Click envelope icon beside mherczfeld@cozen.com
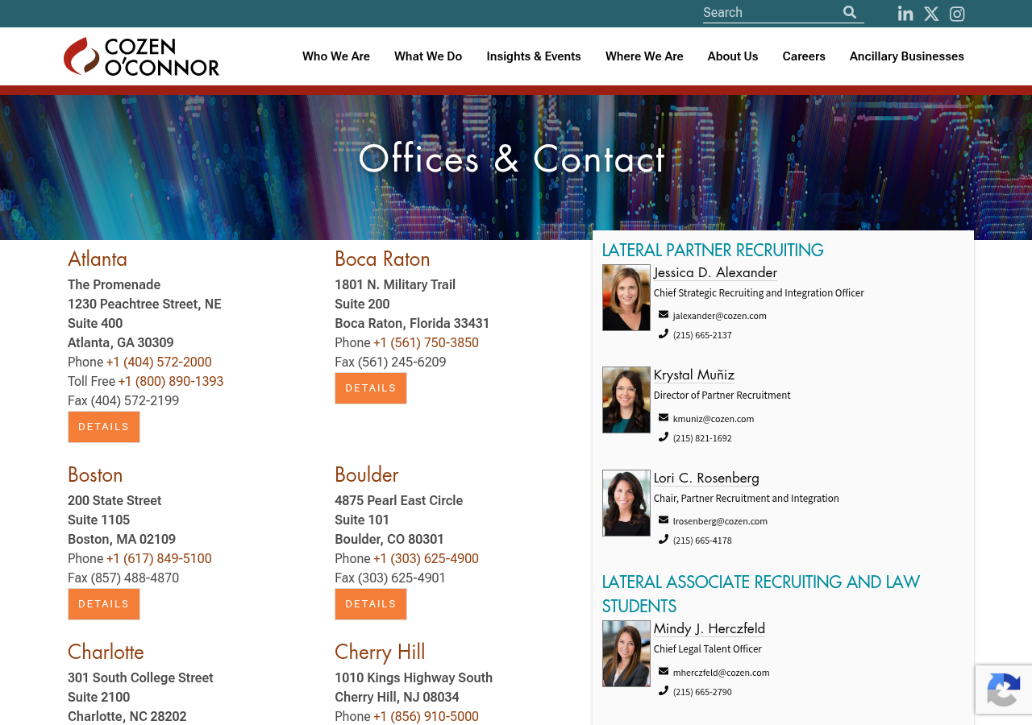Viewport: 1032px width, 725px height. (664, 672)
